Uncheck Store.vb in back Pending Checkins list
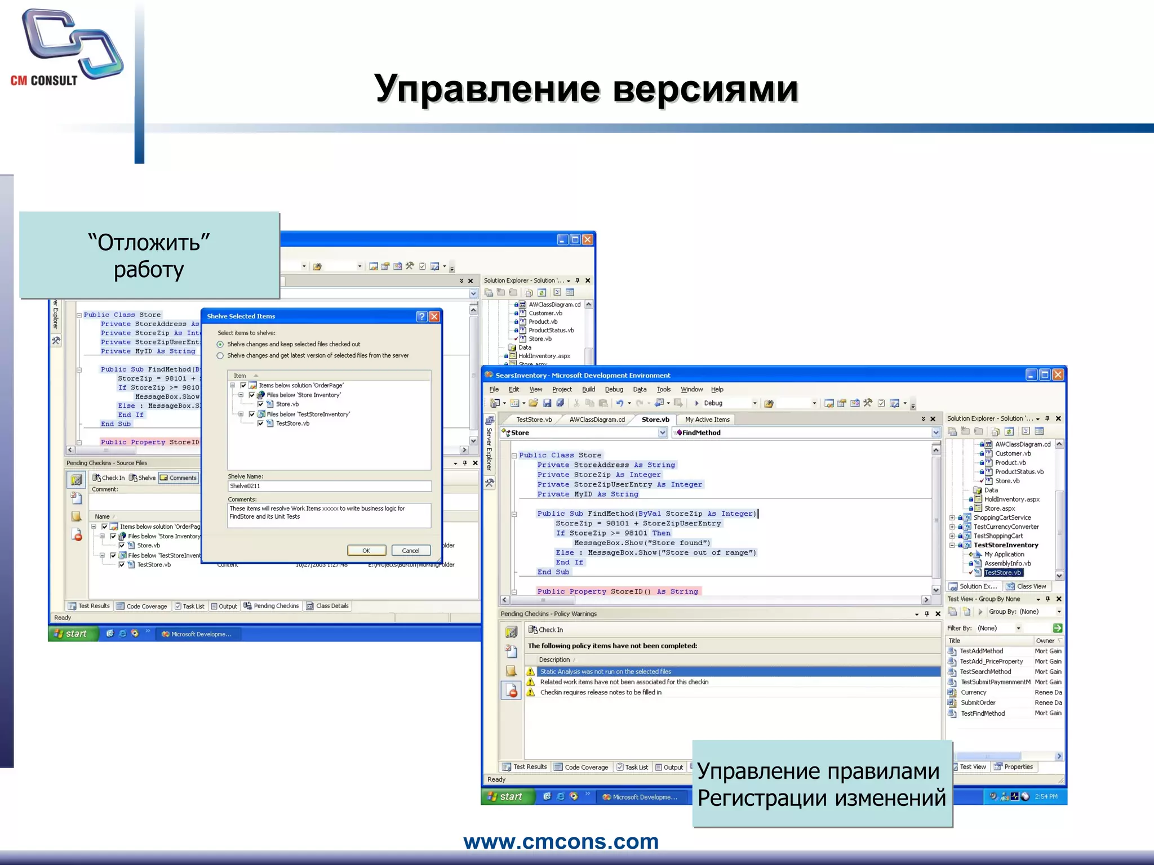The width and height of the screenshot is (1154, 865). [122, 546]
